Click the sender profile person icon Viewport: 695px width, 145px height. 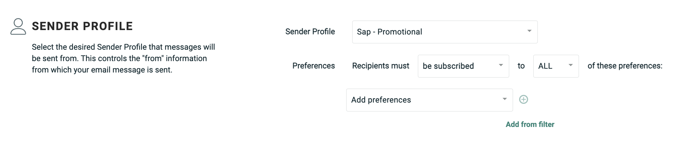(18, 27)
